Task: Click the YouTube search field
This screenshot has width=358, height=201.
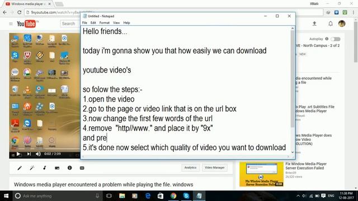Action: [x=70, y=23]
